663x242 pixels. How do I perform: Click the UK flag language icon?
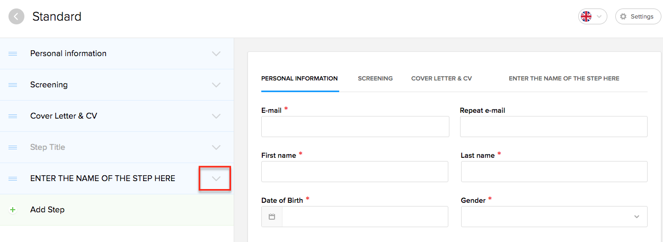(586, 16)
